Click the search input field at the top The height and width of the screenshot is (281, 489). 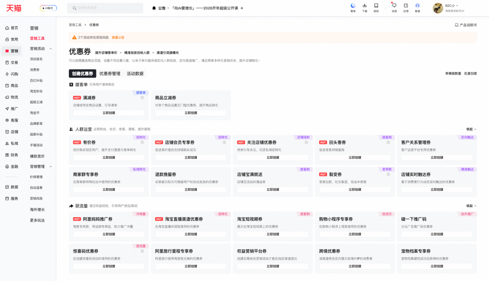tap(105, 8)
